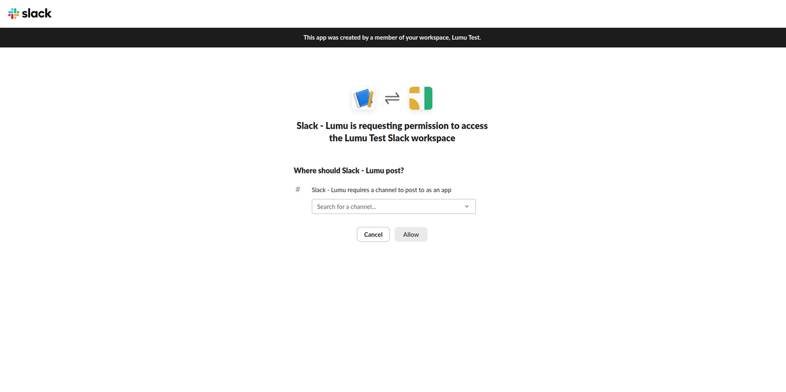
Task: Click the Cancel button
Action: (x=373, y=234)
